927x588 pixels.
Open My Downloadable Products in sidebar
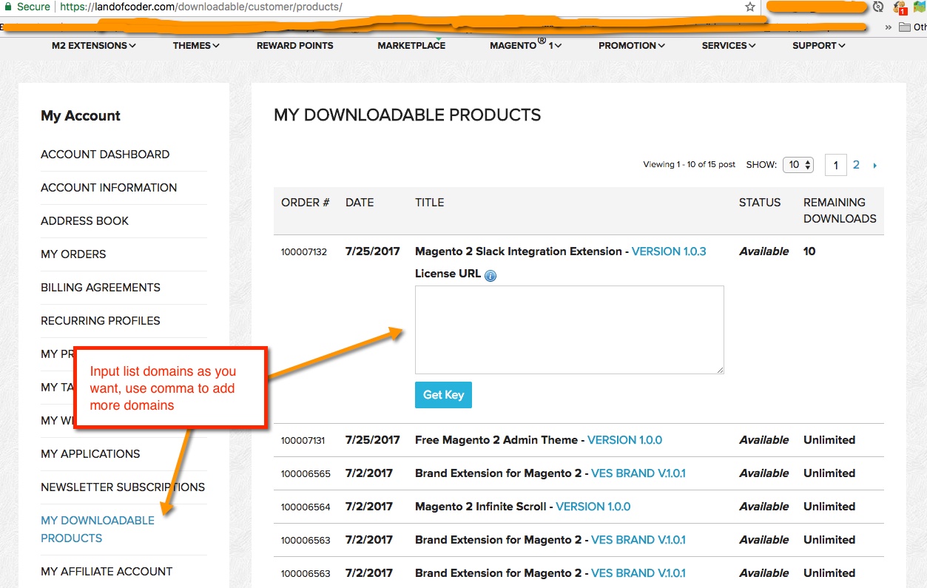[98, 530]
